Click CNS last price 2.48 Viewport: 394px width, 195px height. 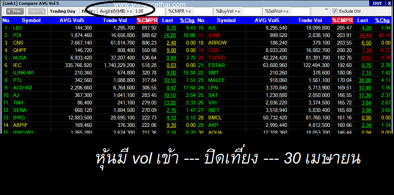coord(171,43)
